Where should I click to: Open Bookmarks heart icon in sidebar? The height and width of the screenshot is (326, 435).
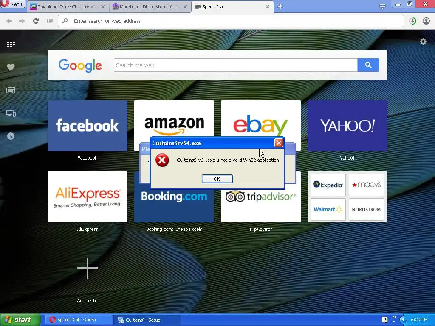pyautogui.click(x=11, y=67)
